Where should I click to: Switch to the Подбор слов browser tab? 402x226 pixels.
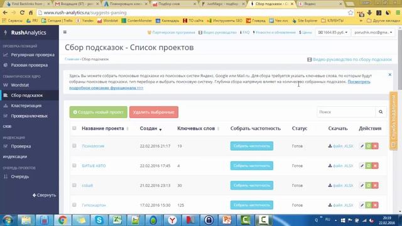(175, 4)
